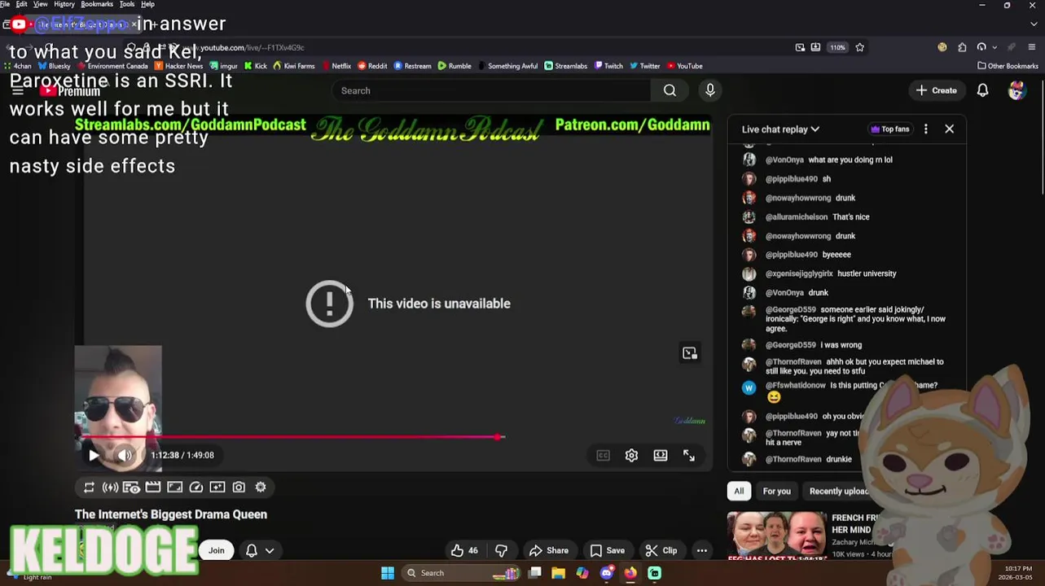Image resolution: width=1045 pixels, height=586 pixels.
Task: Click the playback speed gauge icon
Action: click(x=195, y=487)
